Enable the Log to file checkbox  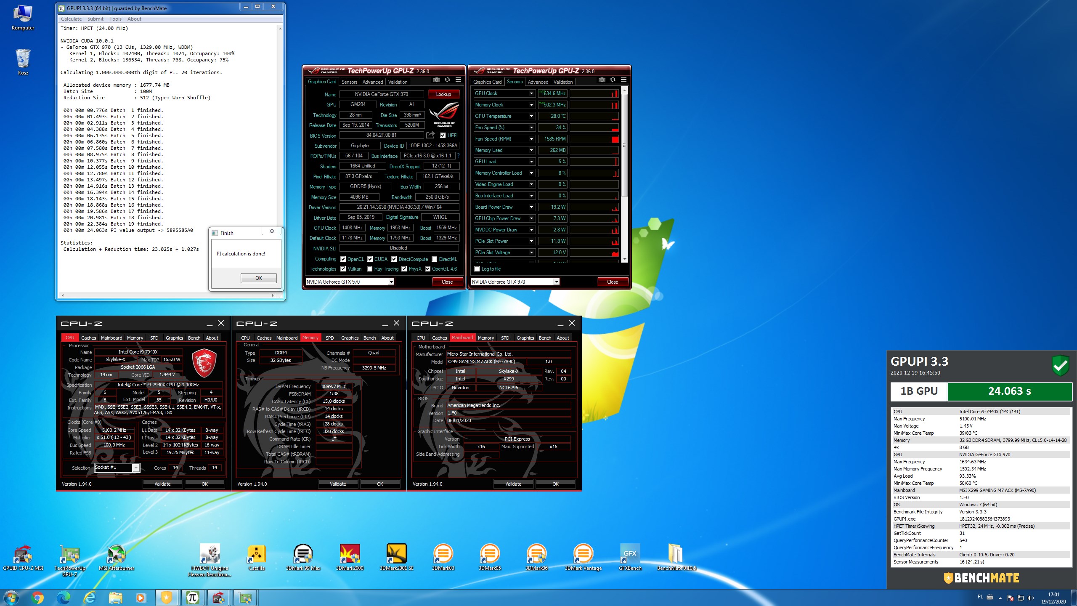tap(477, 269)
